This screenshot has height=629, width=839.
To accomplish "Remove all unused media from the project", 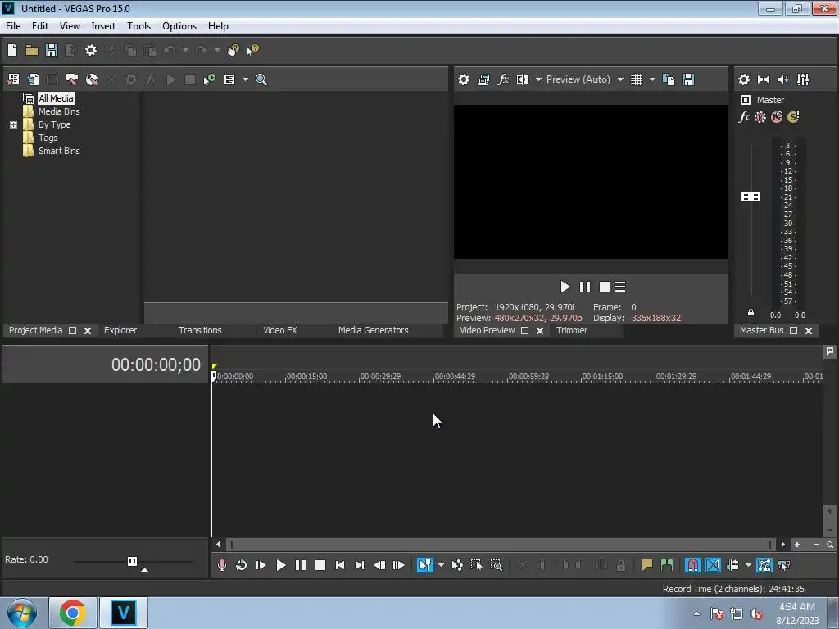I will pyautogui.click(x=13, y=79).
